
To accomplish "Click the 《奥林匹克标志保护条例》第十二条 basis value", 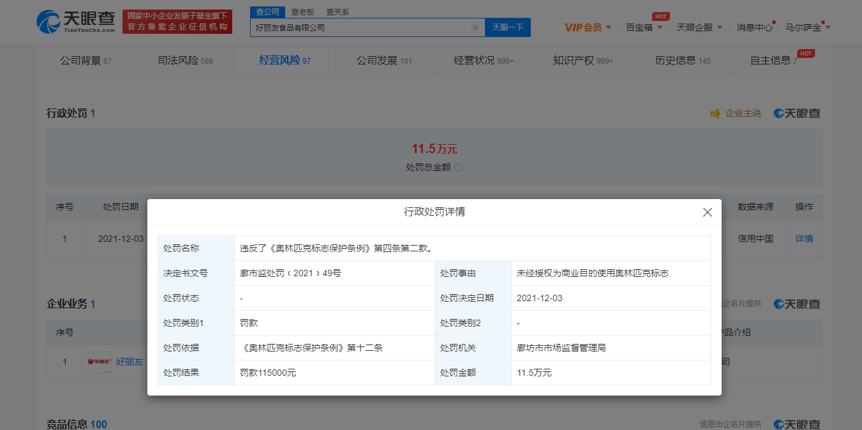I will pos(311,348).
